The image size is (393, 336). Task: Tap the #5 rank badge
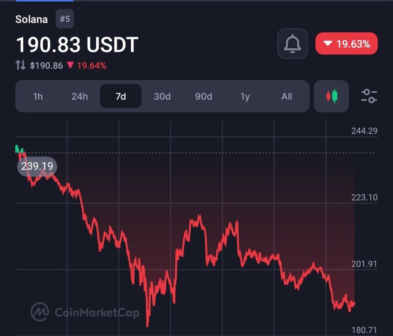(65, 19)
